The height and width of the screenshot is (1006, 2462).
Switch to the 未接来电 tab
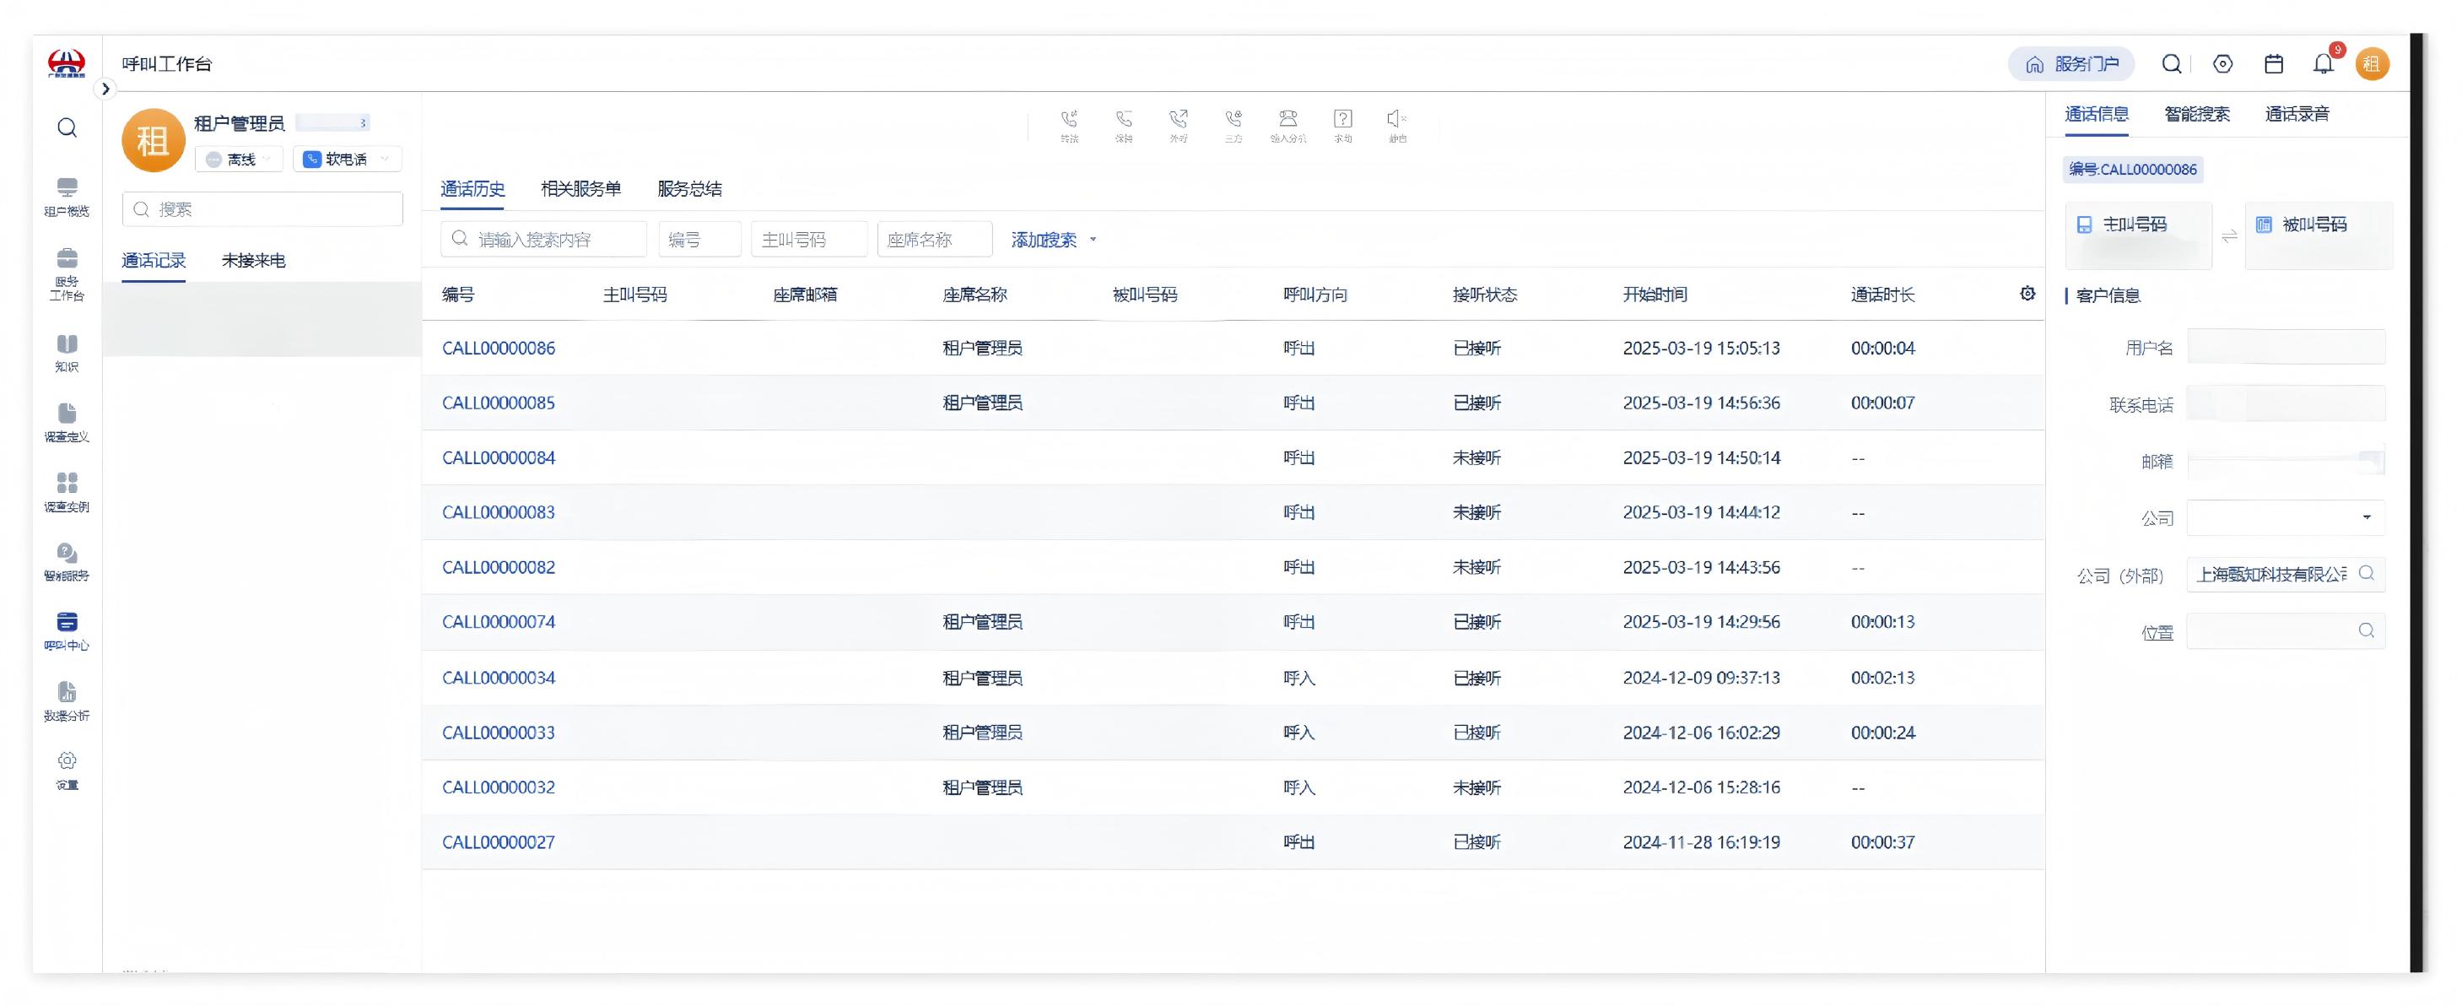pyautogui.click(x=253, y=260)
